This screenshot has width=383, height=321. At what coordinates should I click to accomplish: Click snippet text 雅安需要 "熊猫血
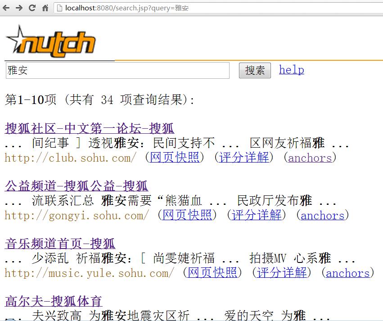click(x=152, y=200)
